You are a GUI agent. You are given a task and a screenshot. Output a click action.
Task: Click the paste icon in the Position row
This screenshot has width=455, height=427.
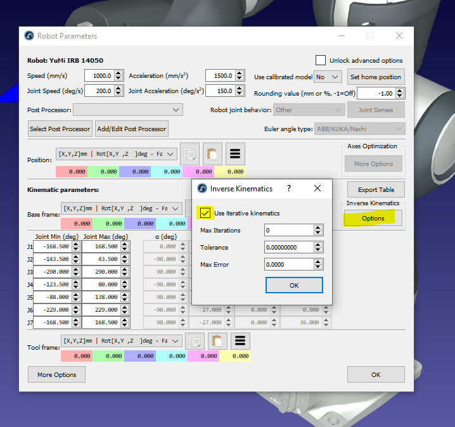(x=213, y=153)
